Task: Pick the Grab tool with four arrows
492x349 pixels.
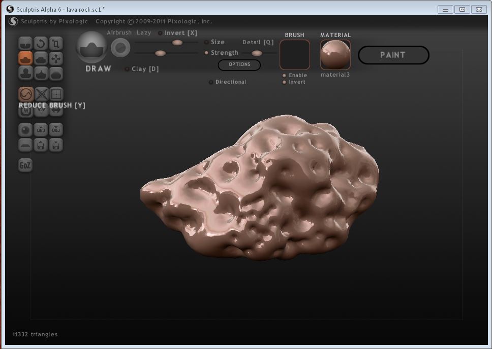Action: [x=56, y=59]
